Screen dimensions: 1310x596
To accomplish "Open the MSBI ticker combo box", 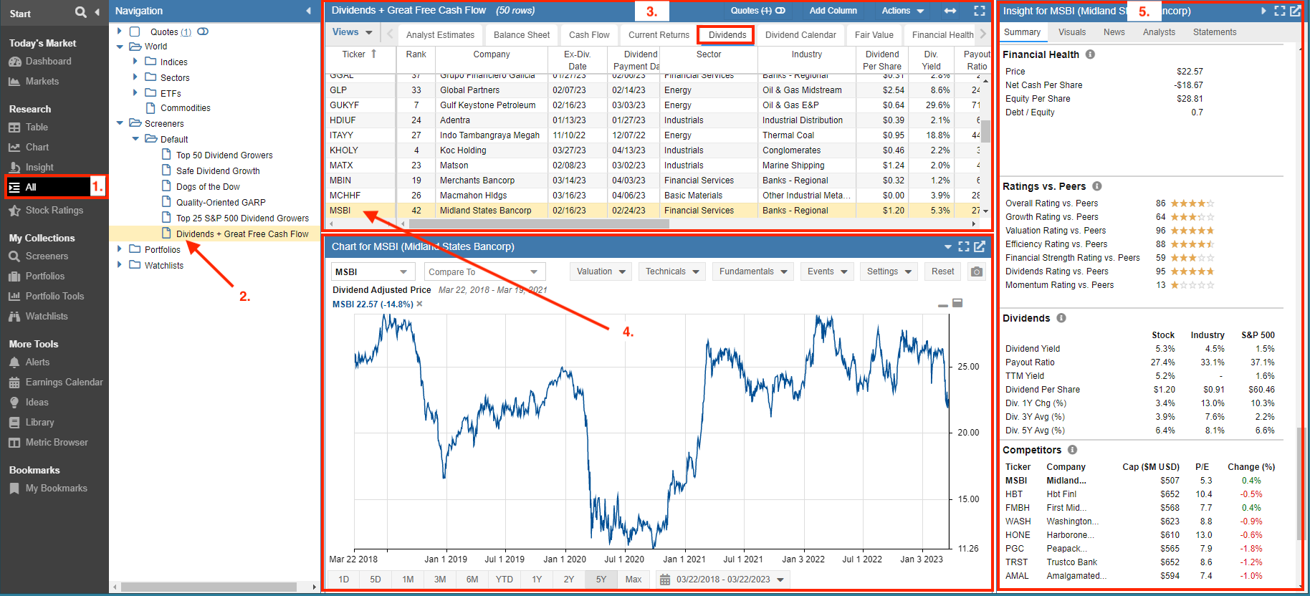I will 373,272.
